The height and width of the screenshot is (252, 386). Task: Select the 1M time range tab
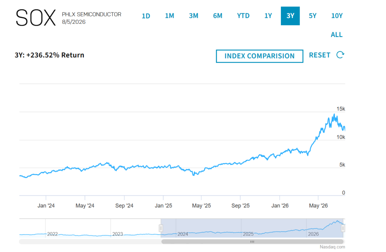169,16
